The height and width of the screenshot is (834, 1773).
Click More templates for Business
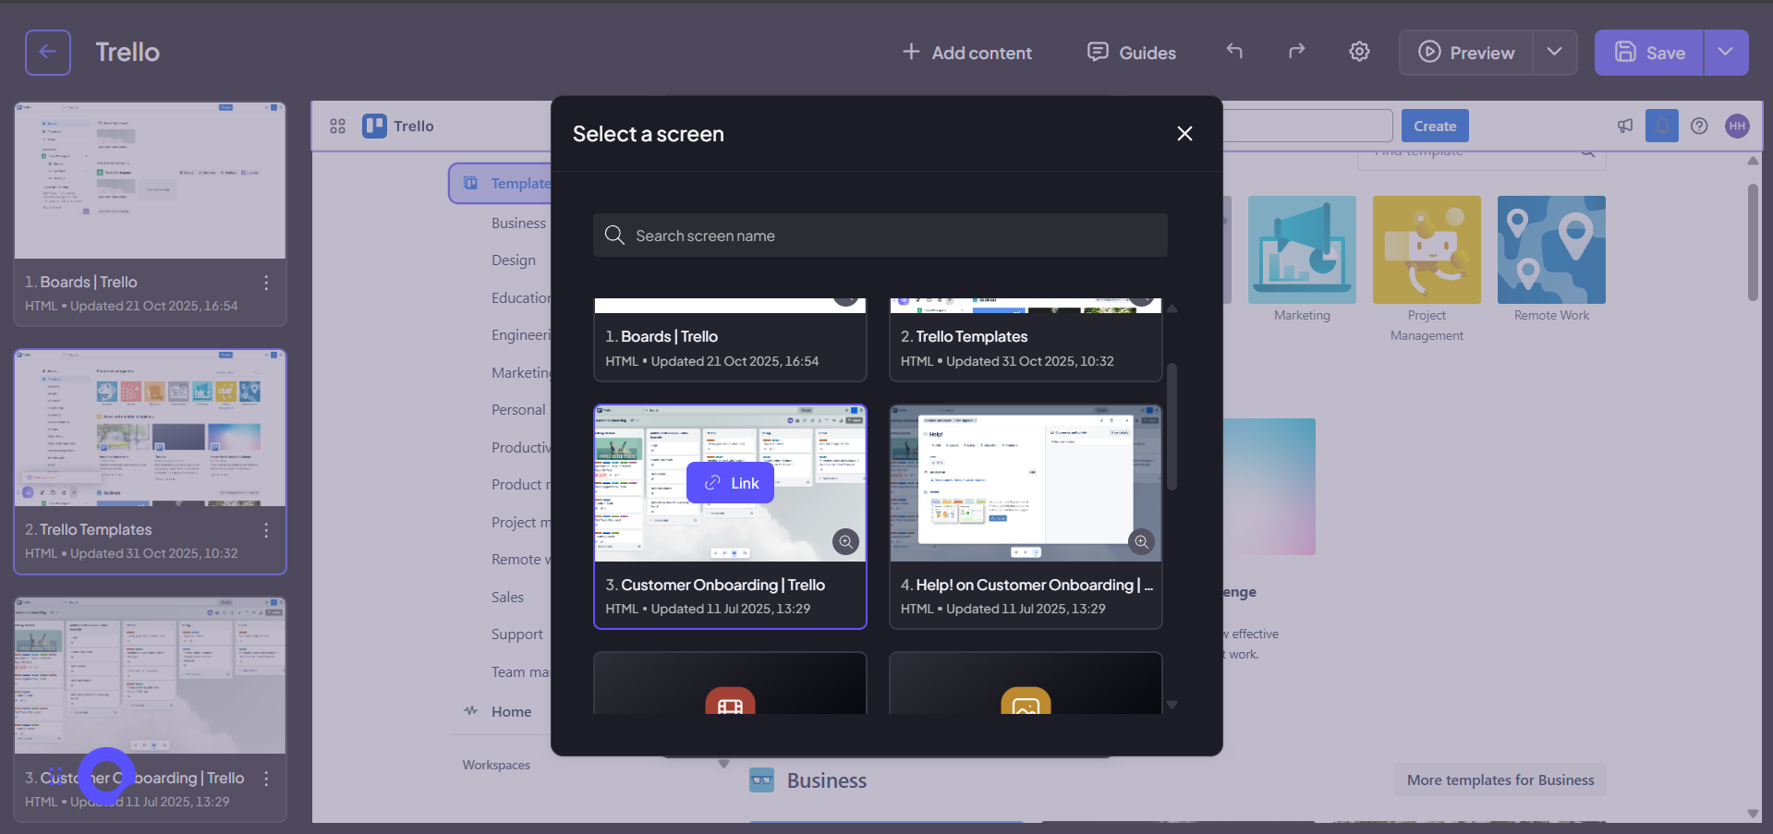1500,780
